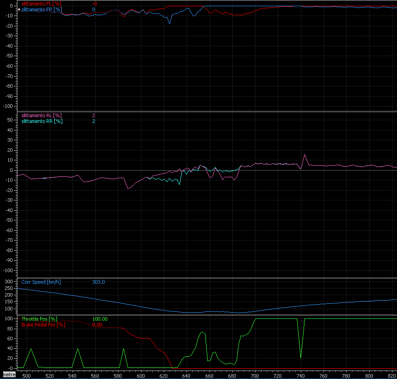Click the 700 tick on the distance axis
Viewport: 397px width, 379px height.
click(x=255, y=376)
